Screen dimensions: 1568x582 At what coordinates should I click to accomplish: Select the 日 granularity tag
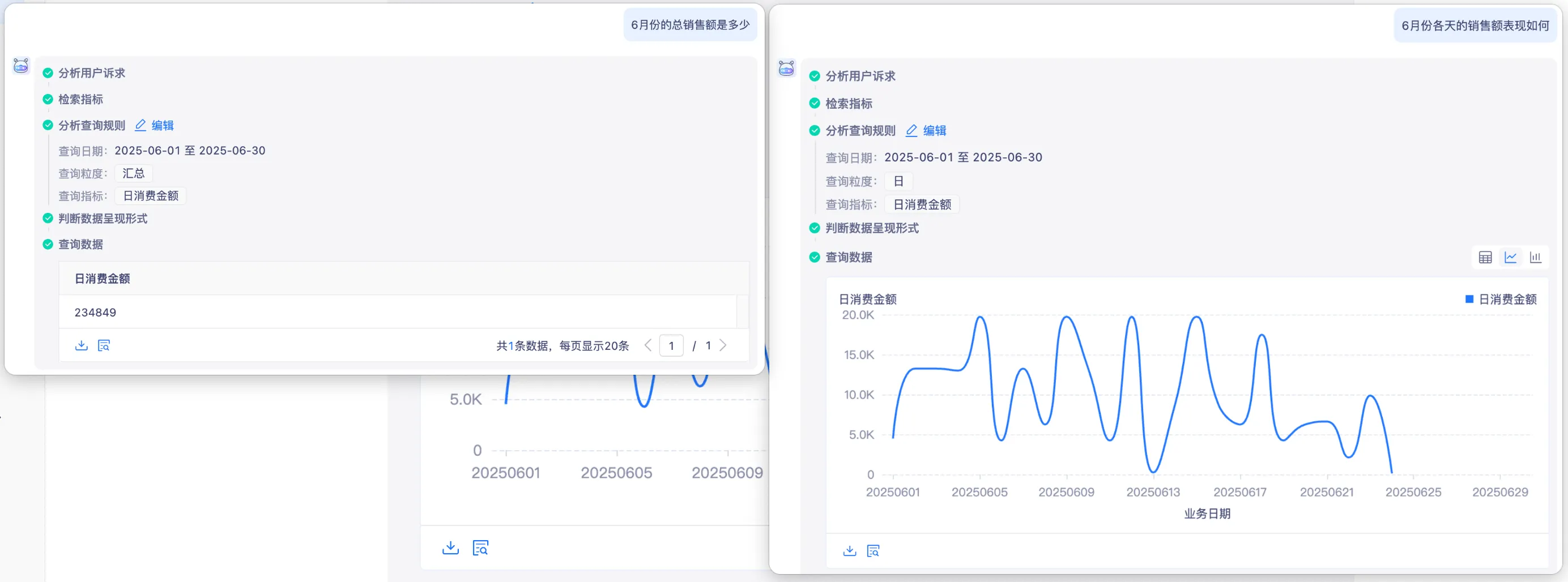pyautogui.click(x=898, y=181)
